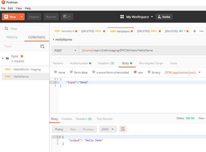206x152 pixels.
Task: Click the workspace grid icon
Action: pos(122,17)
